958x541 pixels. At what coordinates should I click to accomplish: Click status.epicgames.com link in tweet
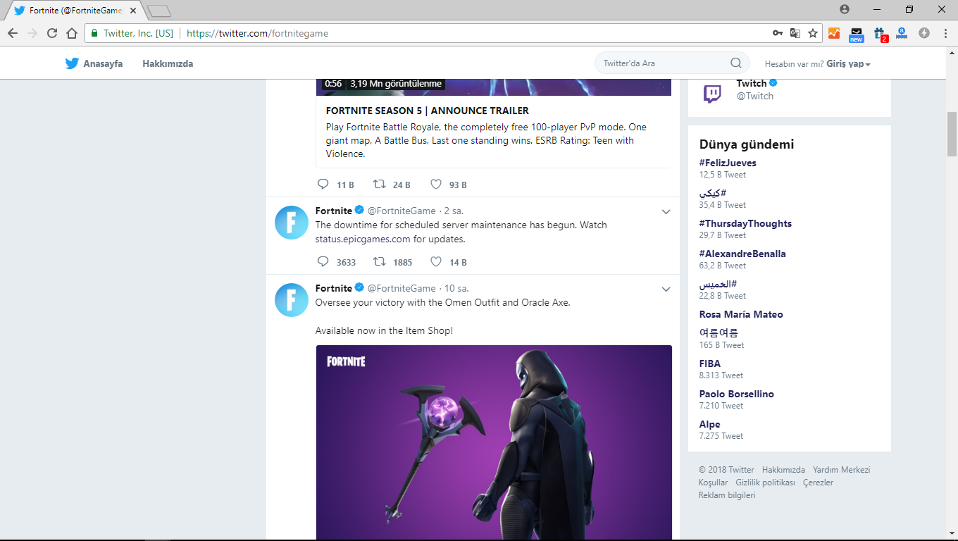[x=363, y=239]
